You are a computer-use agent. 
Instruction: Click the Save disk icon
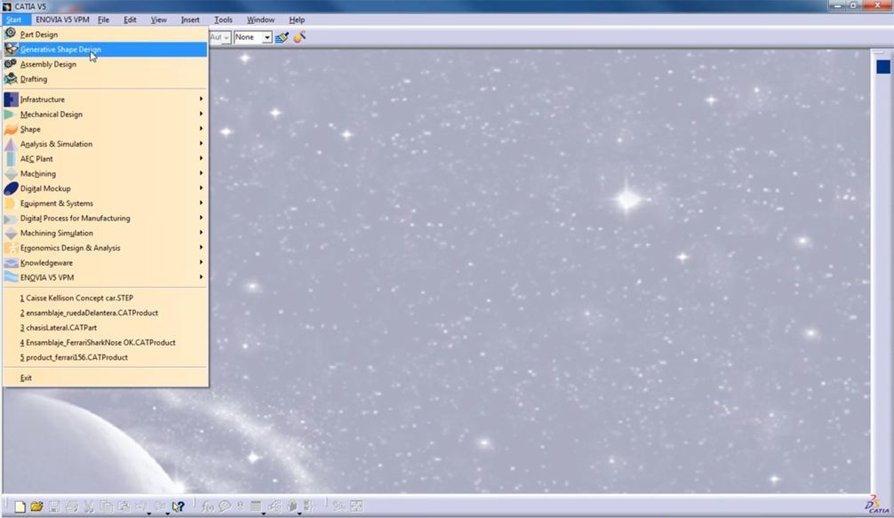tap(55, 506)
